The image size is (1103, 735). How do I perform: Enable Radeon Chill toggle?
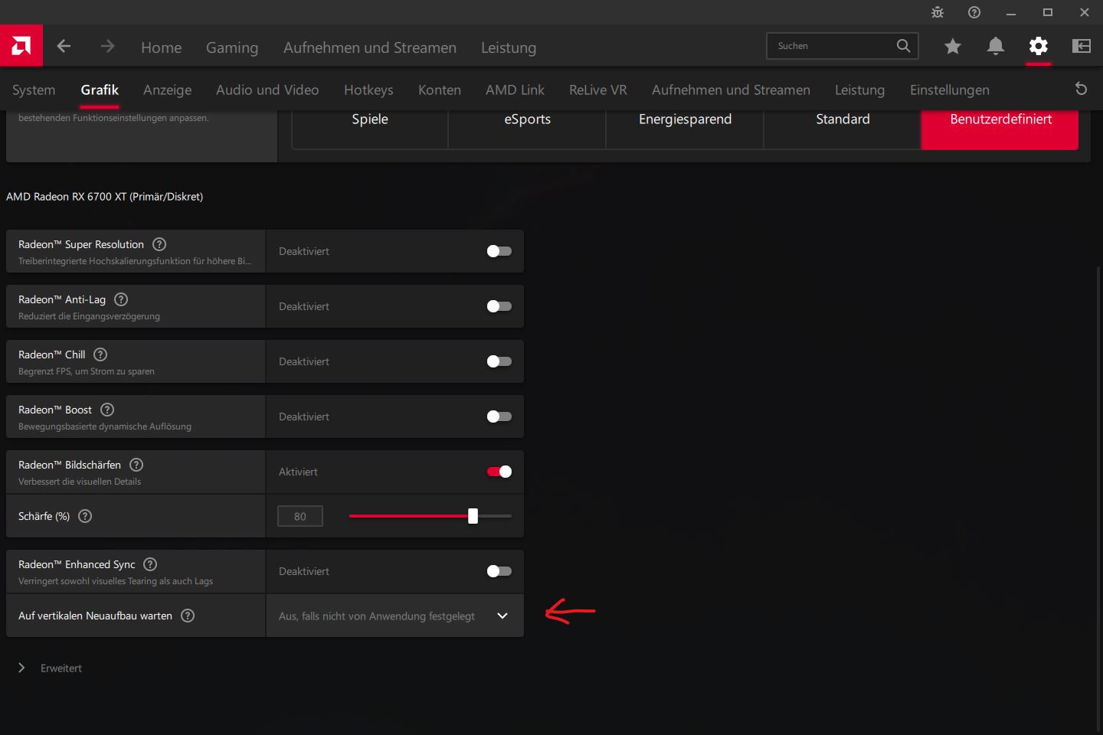pyautogui.click(x=499, y=361)
